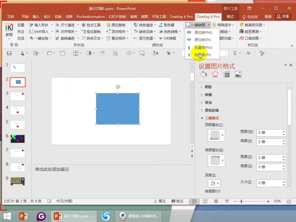Screen dimensions: 296x222
Task: Click the 告诉我 tell me box
Action: (x=250, y=17)
